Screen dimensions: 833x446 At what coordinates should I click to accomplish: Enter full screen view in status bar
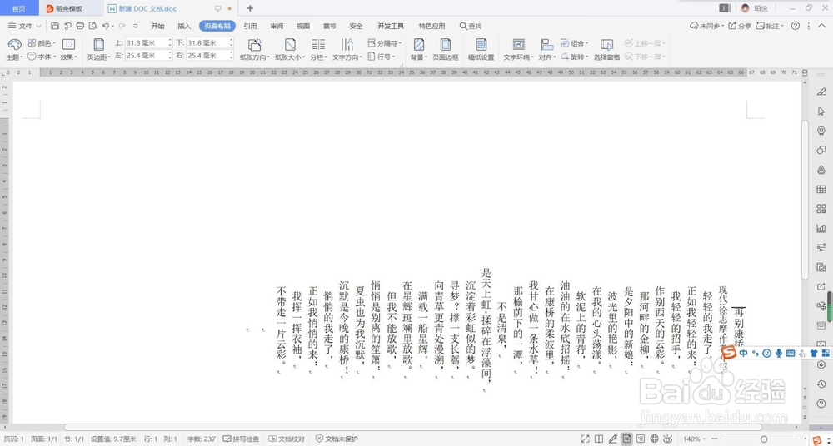pyautogui.click(x=585, y=439)
